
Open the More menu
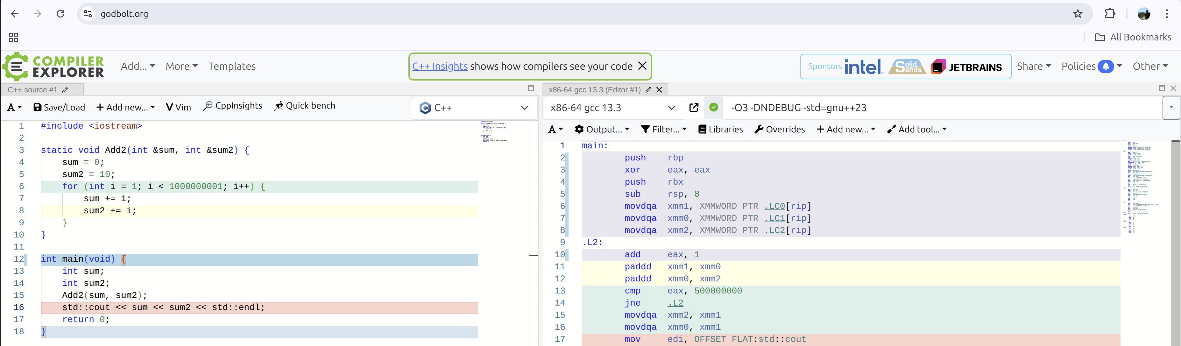pos(181,66)
